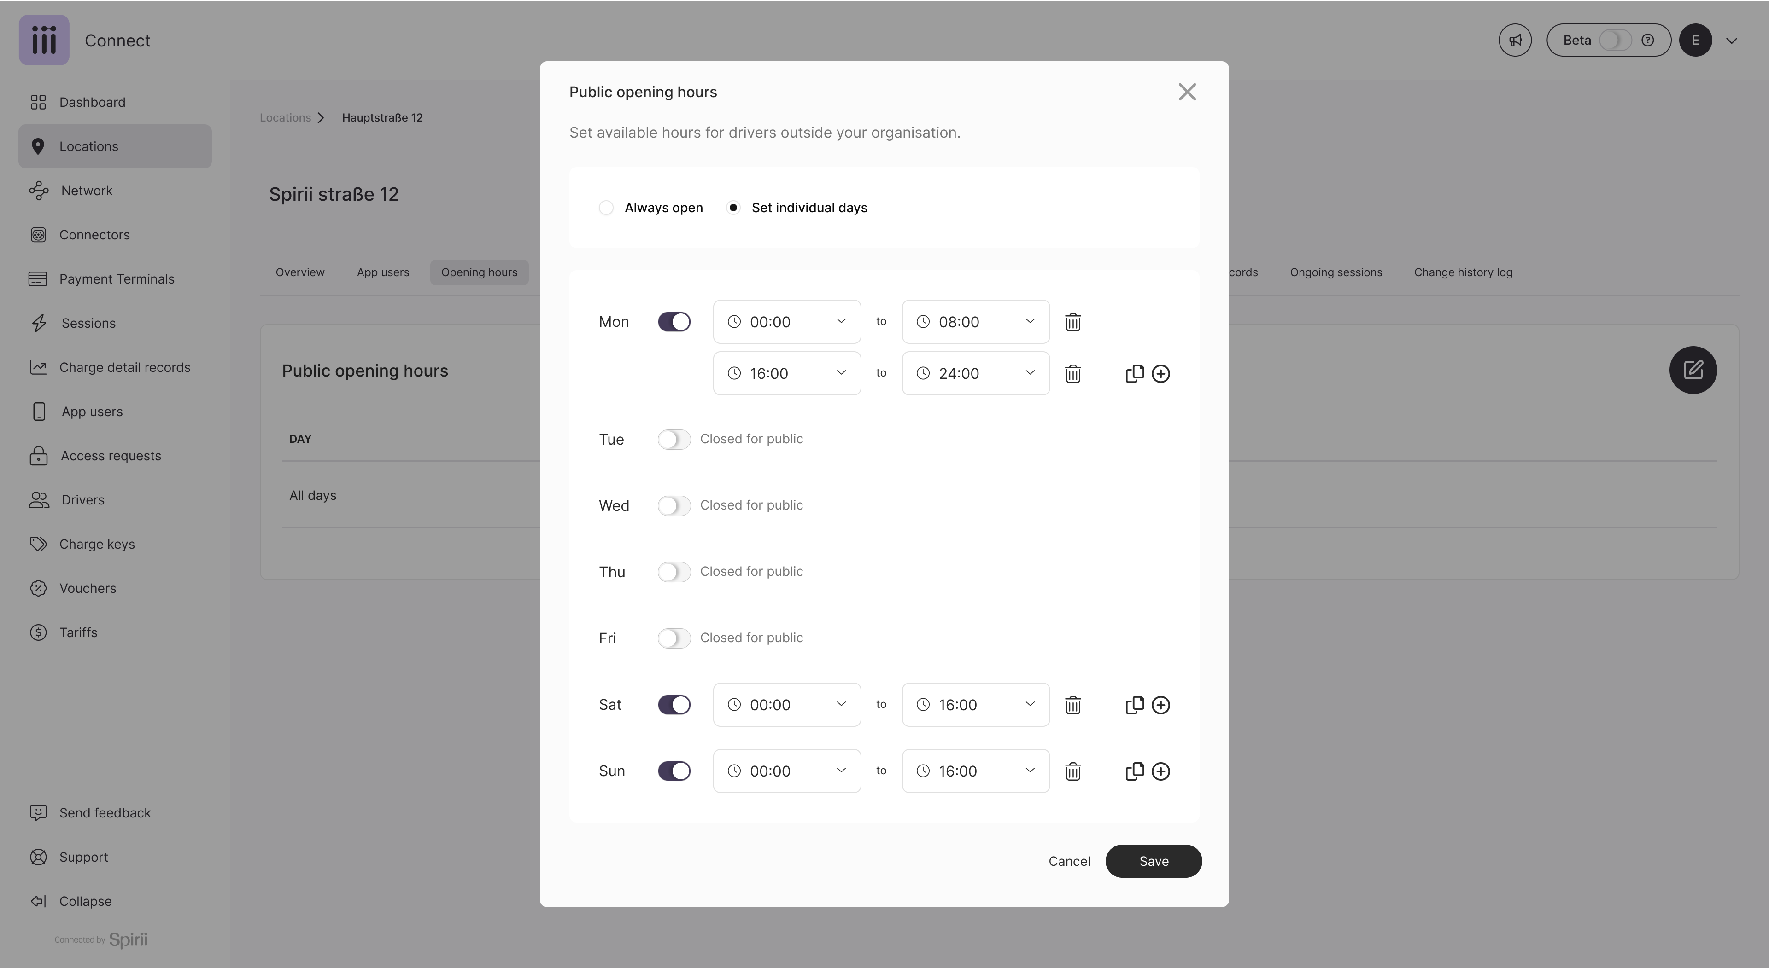Click the edit pencil button
The image size is (1769, 968).
[1693, 370]
